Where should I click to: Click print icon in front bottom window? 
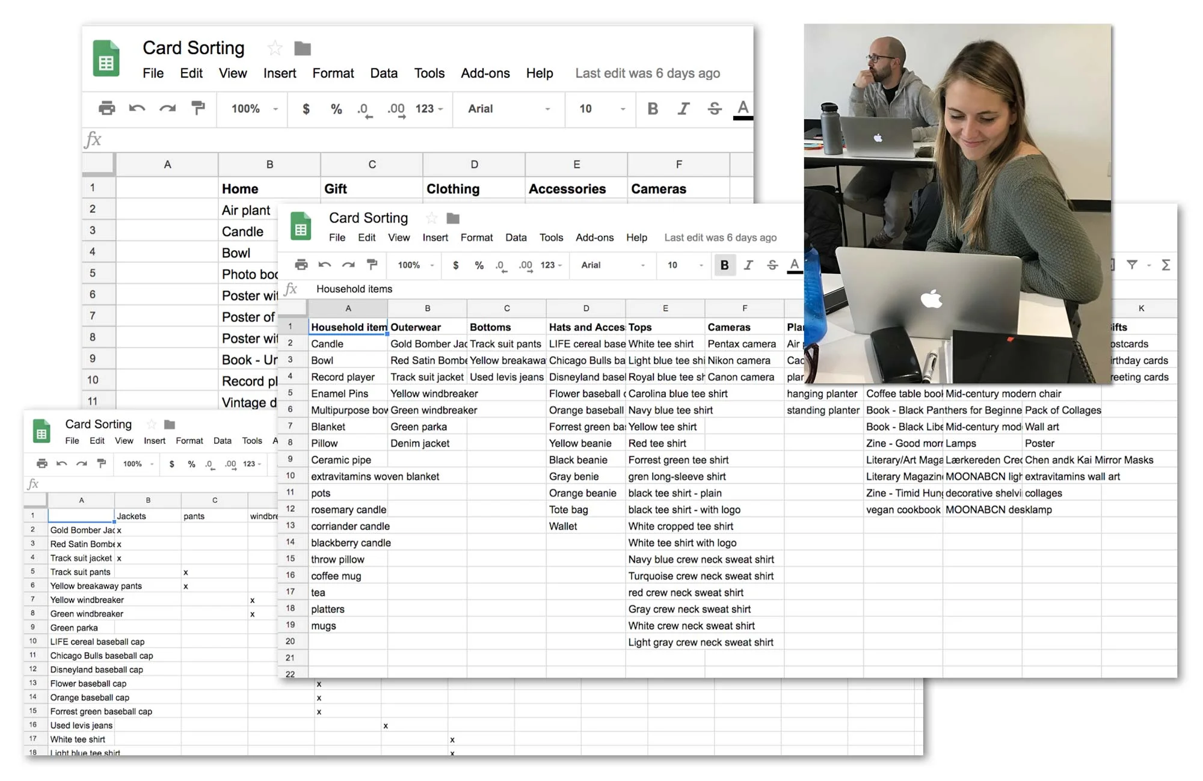tap(42, 464)
